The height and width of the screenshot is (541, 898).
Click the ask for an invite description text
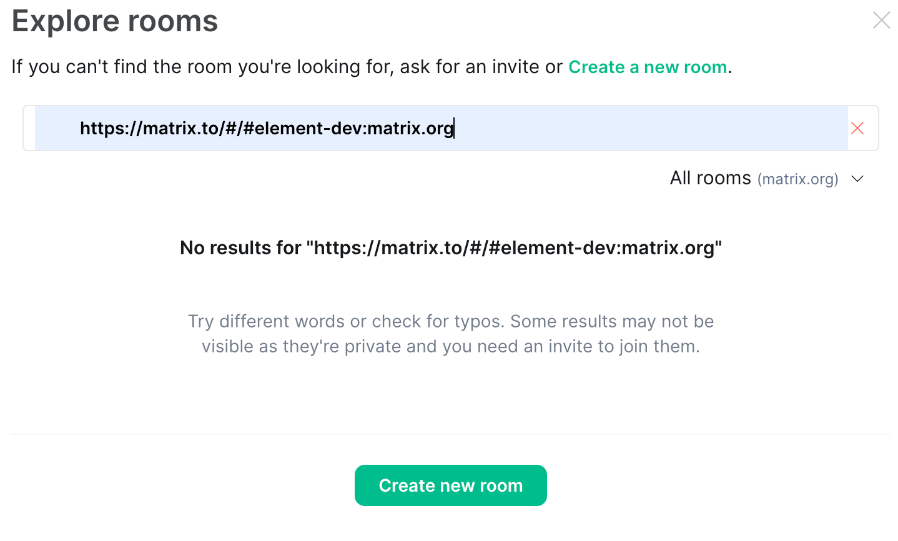click(287, 67)
